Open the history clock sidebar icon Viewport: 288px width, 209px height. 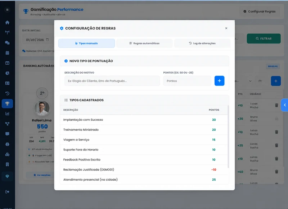[x=7, y=93]
